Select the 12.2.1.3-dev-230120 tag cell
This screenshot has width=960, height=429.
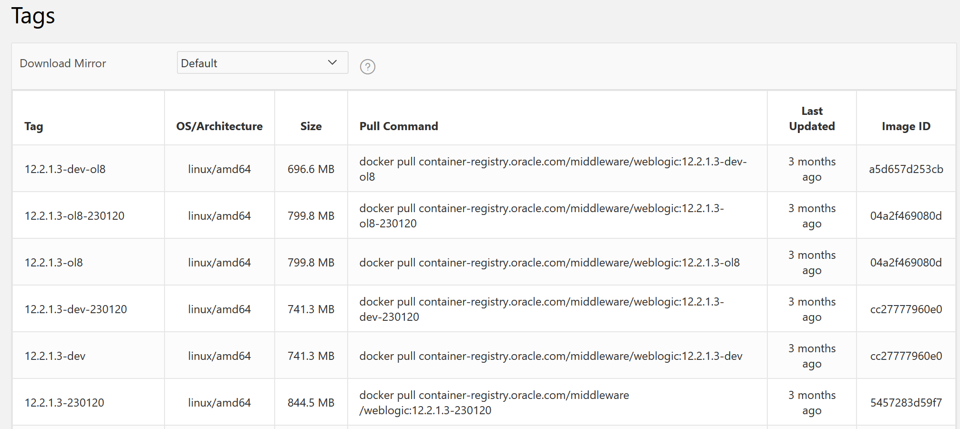[76, 309]
